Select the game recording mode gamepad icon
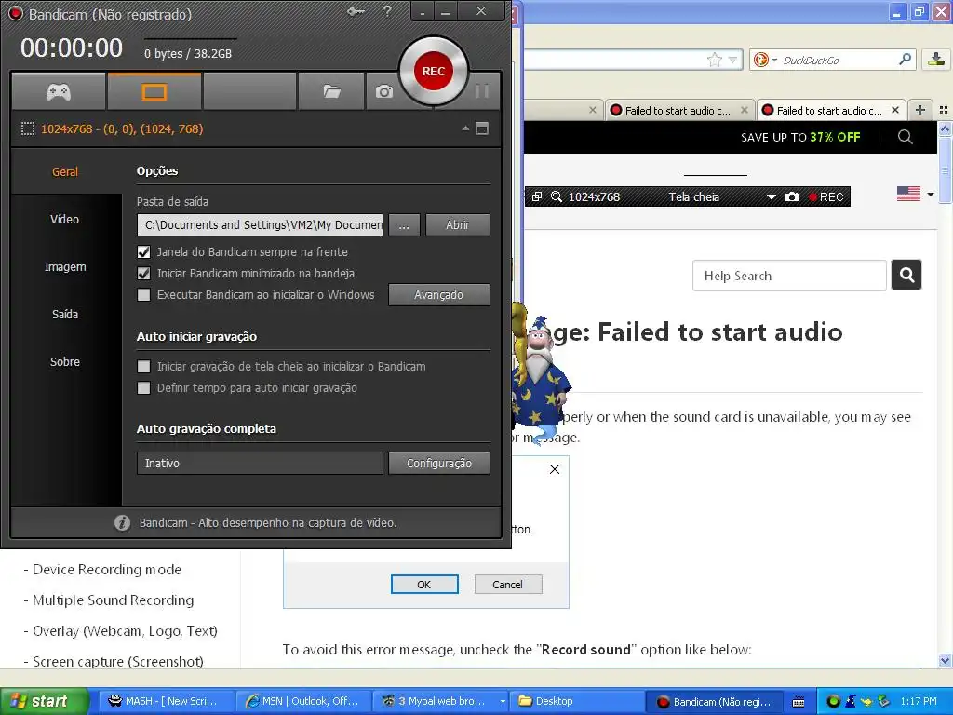The height and width of the screenshot is (715, 953). coord(59,92)
